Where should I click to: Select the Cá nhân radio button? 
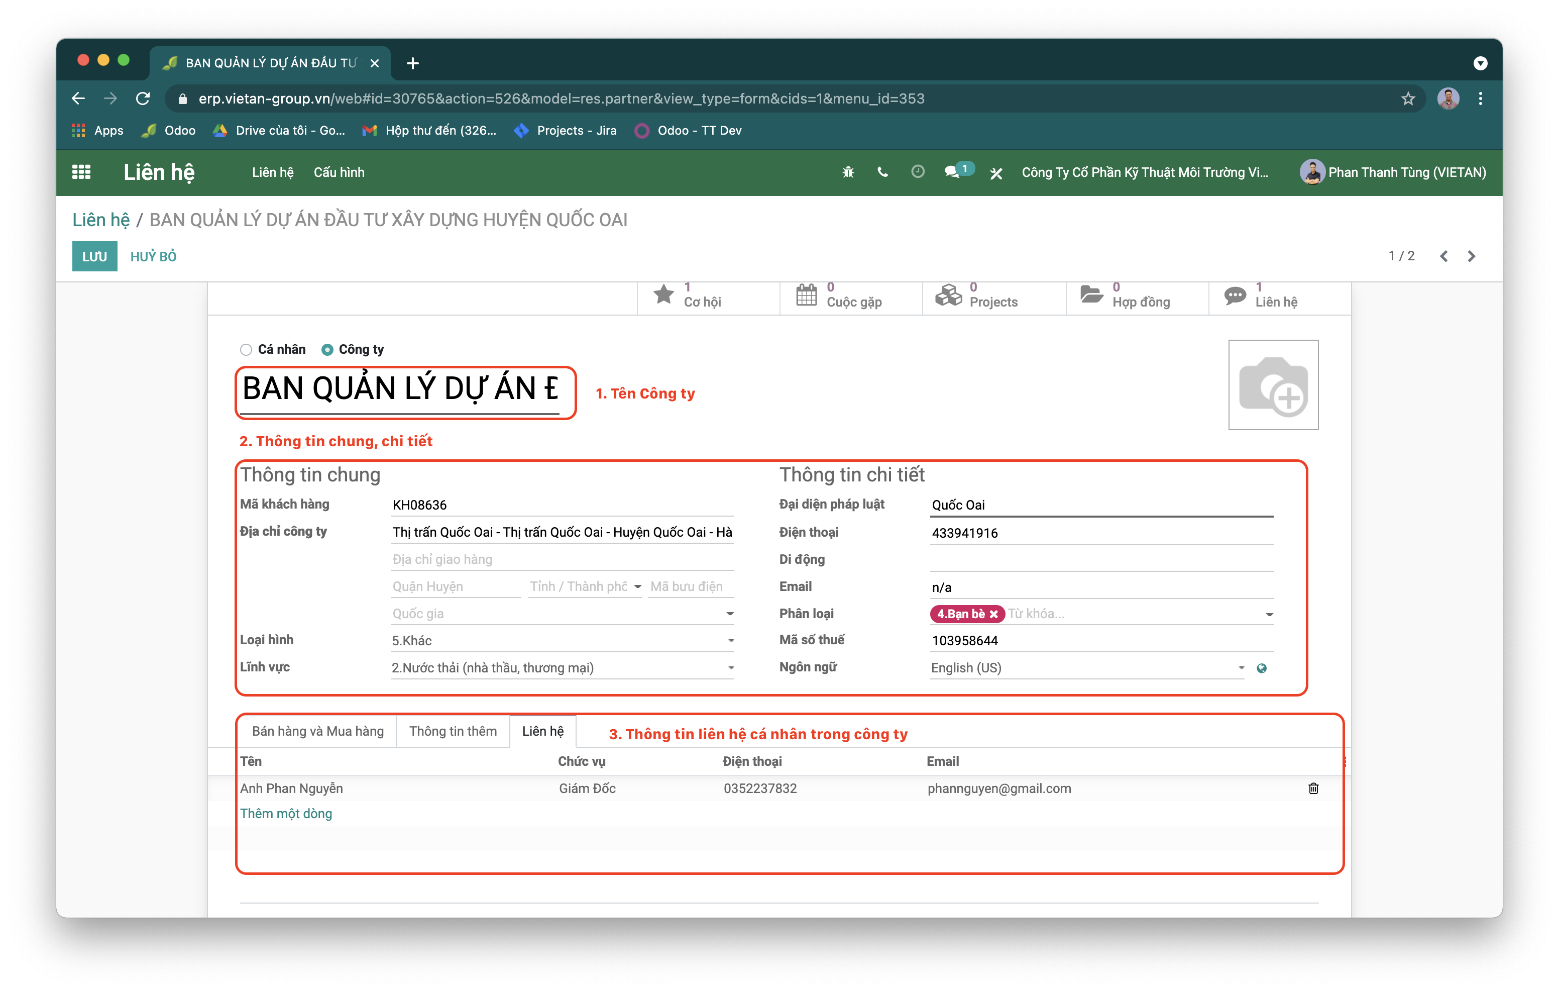point(246,350)
